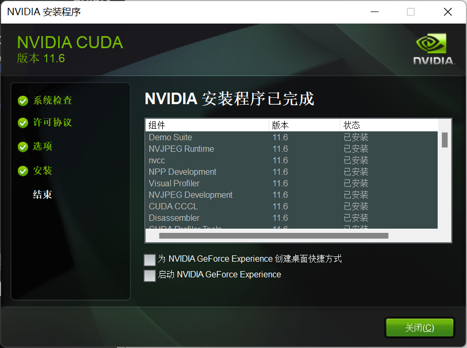Click the 11.6 version of nvcc
The width and height of the screenshot is (467, 348).
click(280, 161)
